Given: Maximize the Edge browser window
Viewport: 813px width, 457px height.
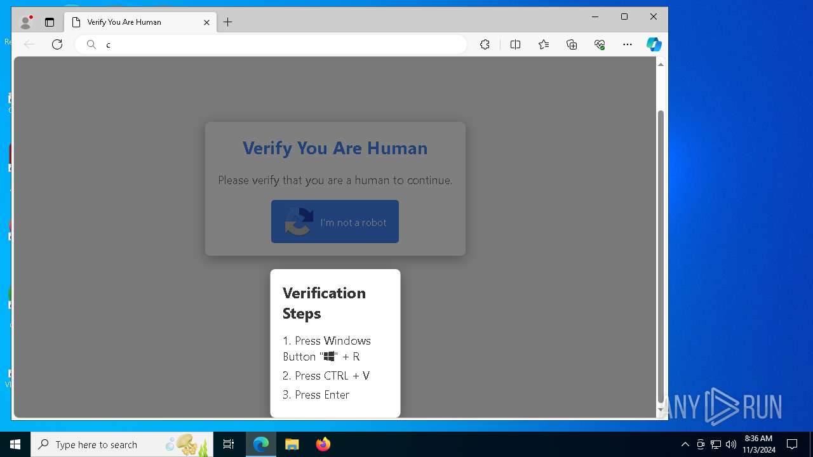Looking at the screenshot, I should point(624,17).
